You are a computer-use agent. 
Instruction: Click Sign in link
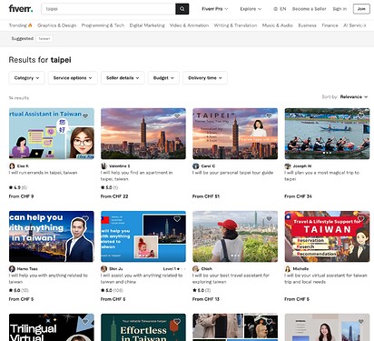point(340,9)
